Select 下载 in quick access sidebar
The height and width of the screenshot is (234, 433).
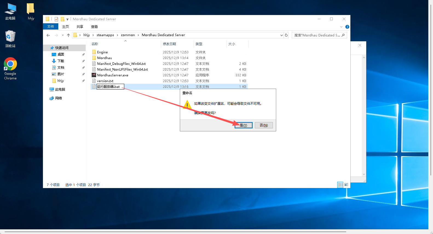pos(61,61)
